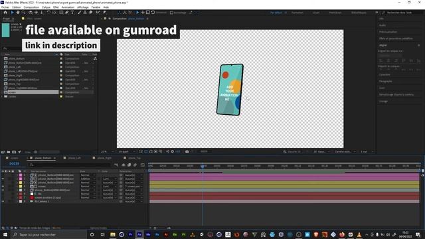Screen dimensions: 425x239
Task: Switch to Bibliothèques workspace
Action: click(x=359, y=13)
